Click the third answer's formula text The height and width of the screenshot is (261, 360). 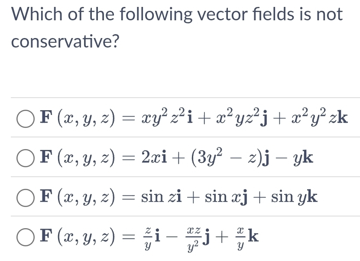pos(178,197)
